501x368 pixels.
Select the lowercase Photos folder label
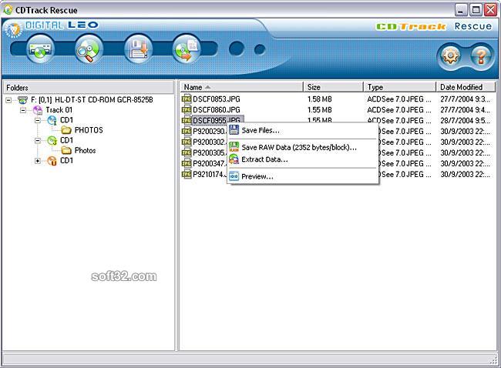(x=85, y=150)
